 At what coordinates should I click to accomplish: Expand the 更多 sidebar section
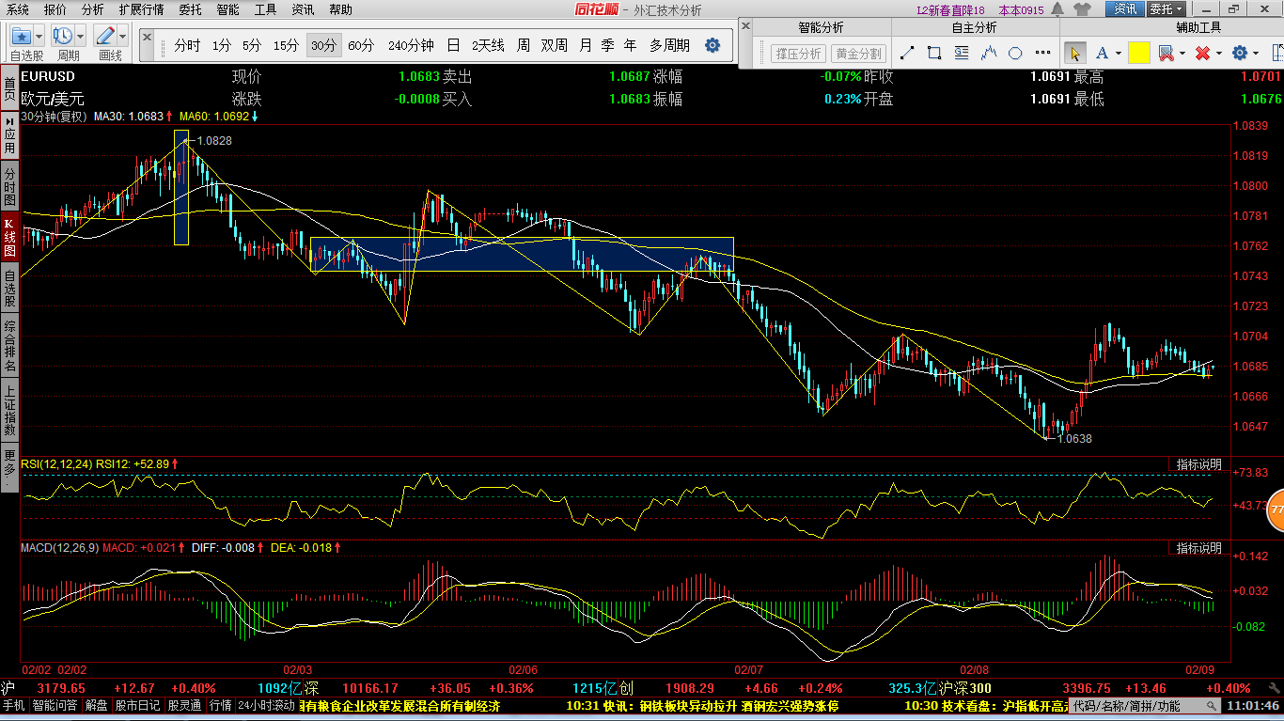(x=9, y=465)
